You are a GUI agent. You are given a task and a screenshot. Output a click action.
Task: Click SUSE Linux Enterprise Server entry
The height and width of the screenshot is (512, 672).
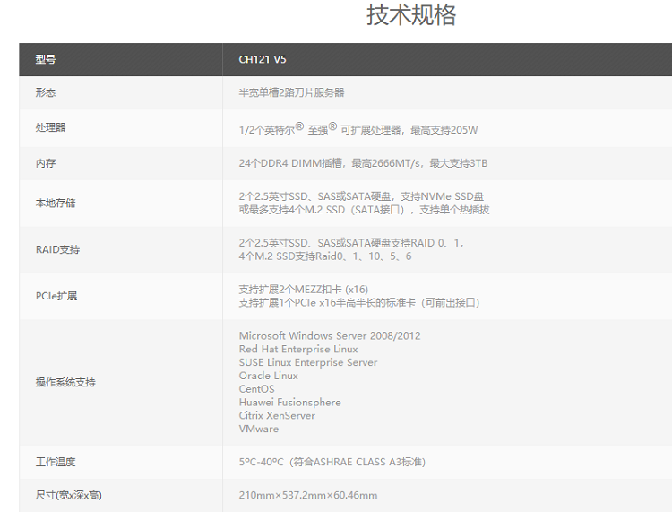[308, 362]
